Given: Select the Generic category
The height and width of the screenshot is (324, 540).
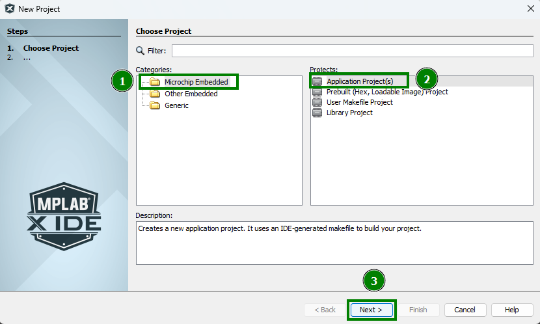Looking at the screenshot, I should [176, 105].
